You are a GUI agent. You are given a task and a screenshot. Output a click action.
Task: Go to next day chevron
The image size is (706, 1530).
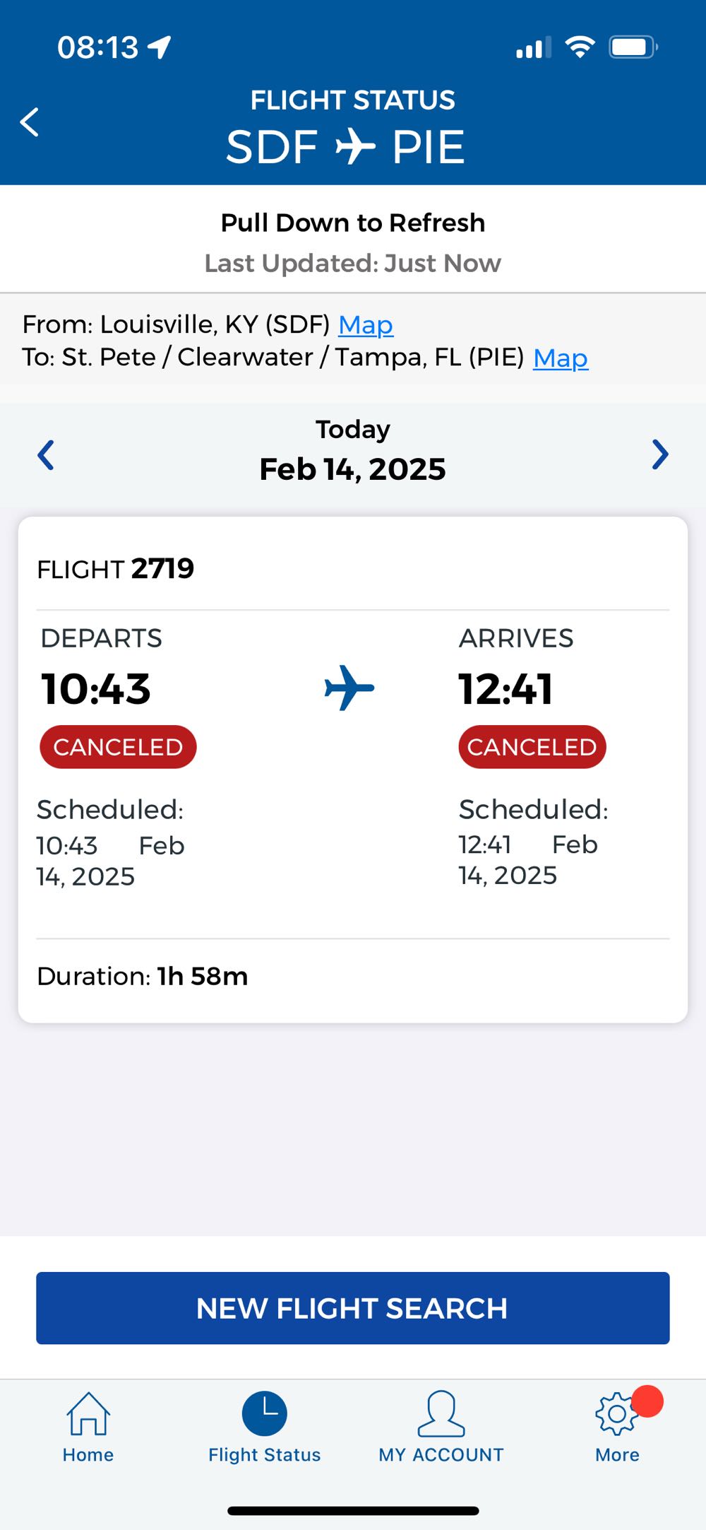[x=660, y=454]
